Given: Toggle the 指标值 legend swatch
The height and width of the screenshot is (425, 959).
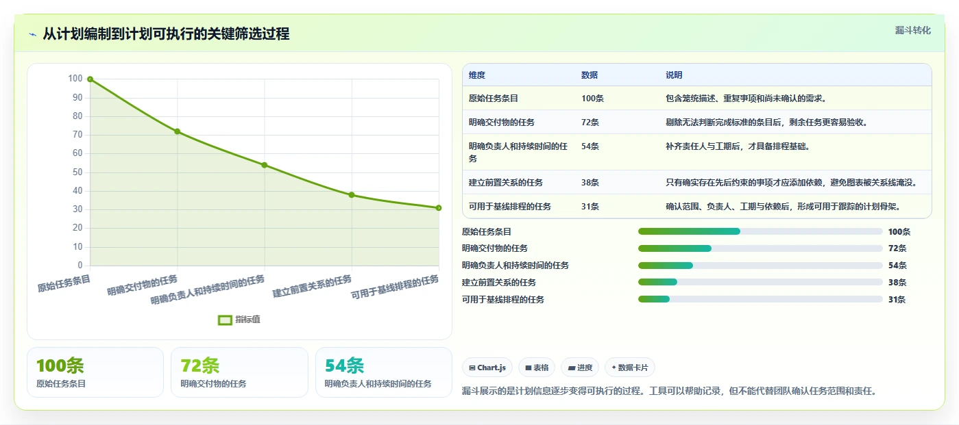Looking at the screenshot, I should (226, 320).
